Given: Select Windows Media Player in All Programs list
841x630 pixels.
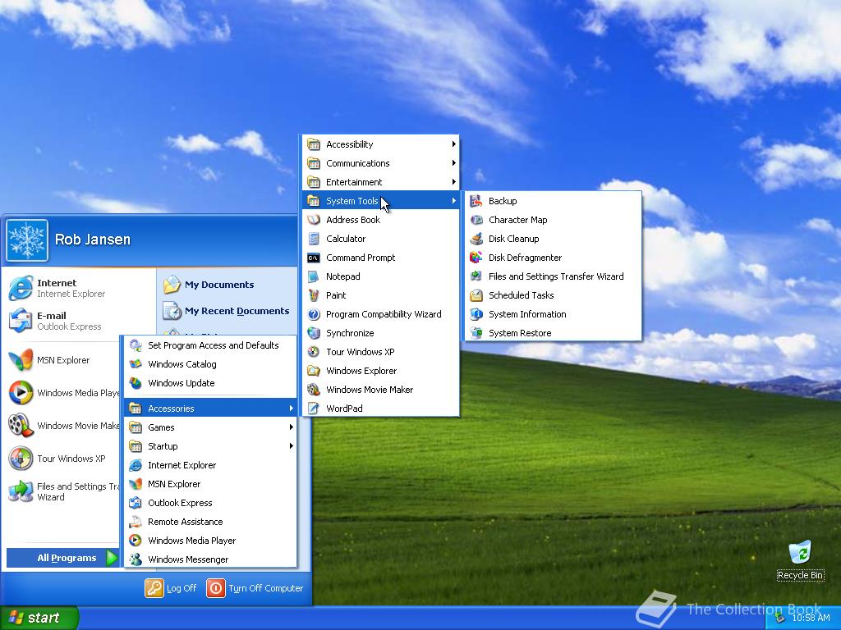Looking at the screenshot, I should point(209,541).
